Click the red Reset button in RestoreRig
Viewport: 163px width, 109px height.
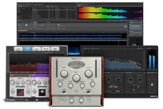[116, 87]
